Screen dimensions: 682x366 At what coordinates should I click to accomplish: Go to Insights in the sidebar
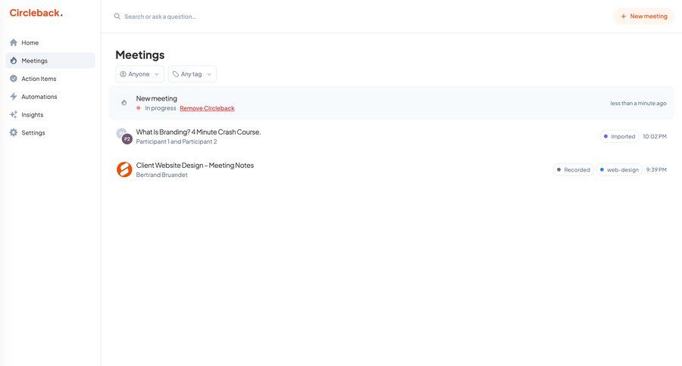[x=33, y=115]
